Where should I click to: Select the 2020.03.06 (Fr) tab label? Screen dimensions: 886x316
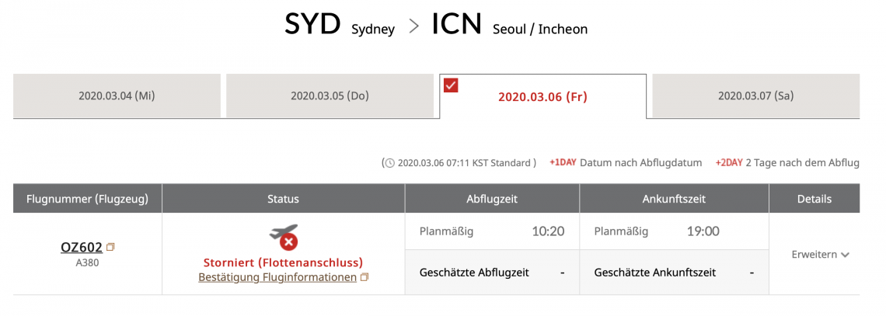tap(542, 97)
